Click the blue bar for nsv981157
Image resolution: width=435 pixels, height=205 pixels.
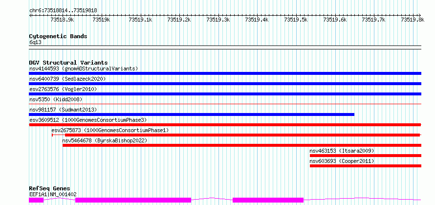click(x=192, y=114)
